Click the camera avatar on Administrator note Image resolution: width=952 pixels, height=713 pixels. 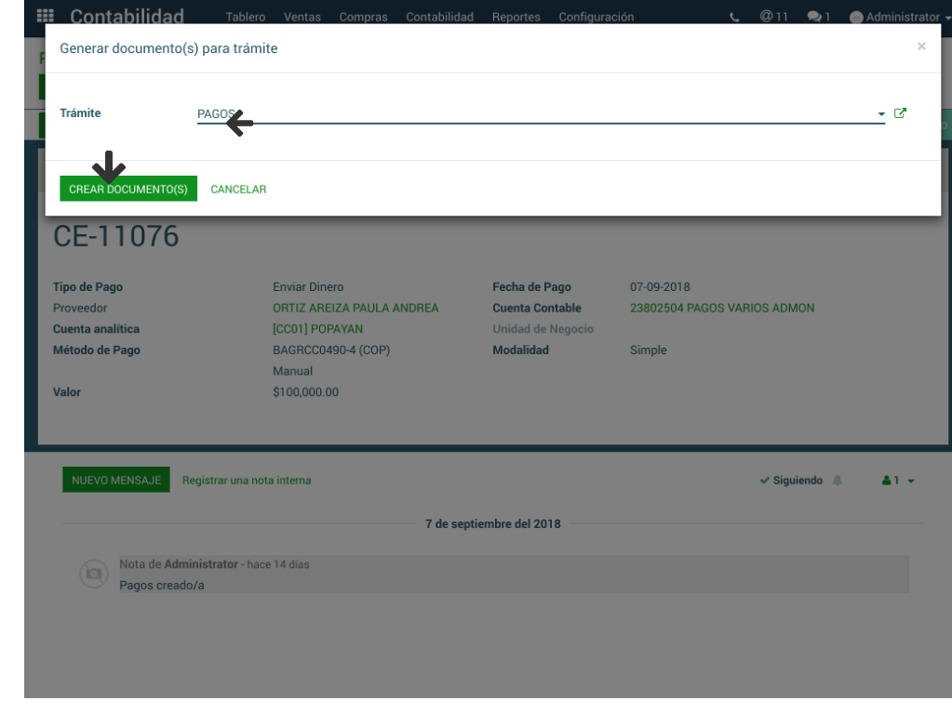[x=93, y=574]
